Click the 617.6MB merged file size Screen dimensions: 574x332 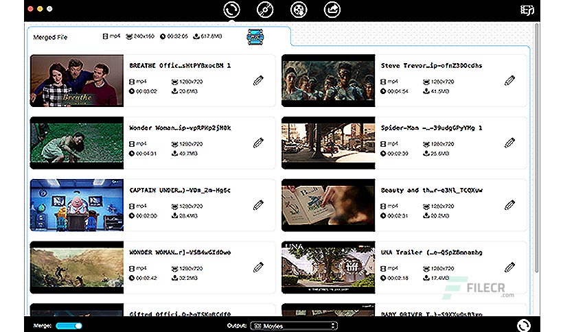pyautogui.click(x=211, y=36)
